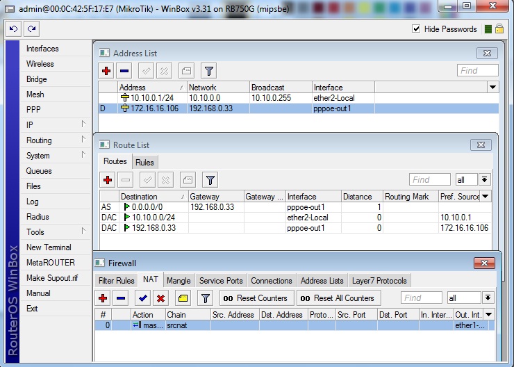Close the Address List window
Viewport: 514px width, 367px height.
(x=487, y=53)
